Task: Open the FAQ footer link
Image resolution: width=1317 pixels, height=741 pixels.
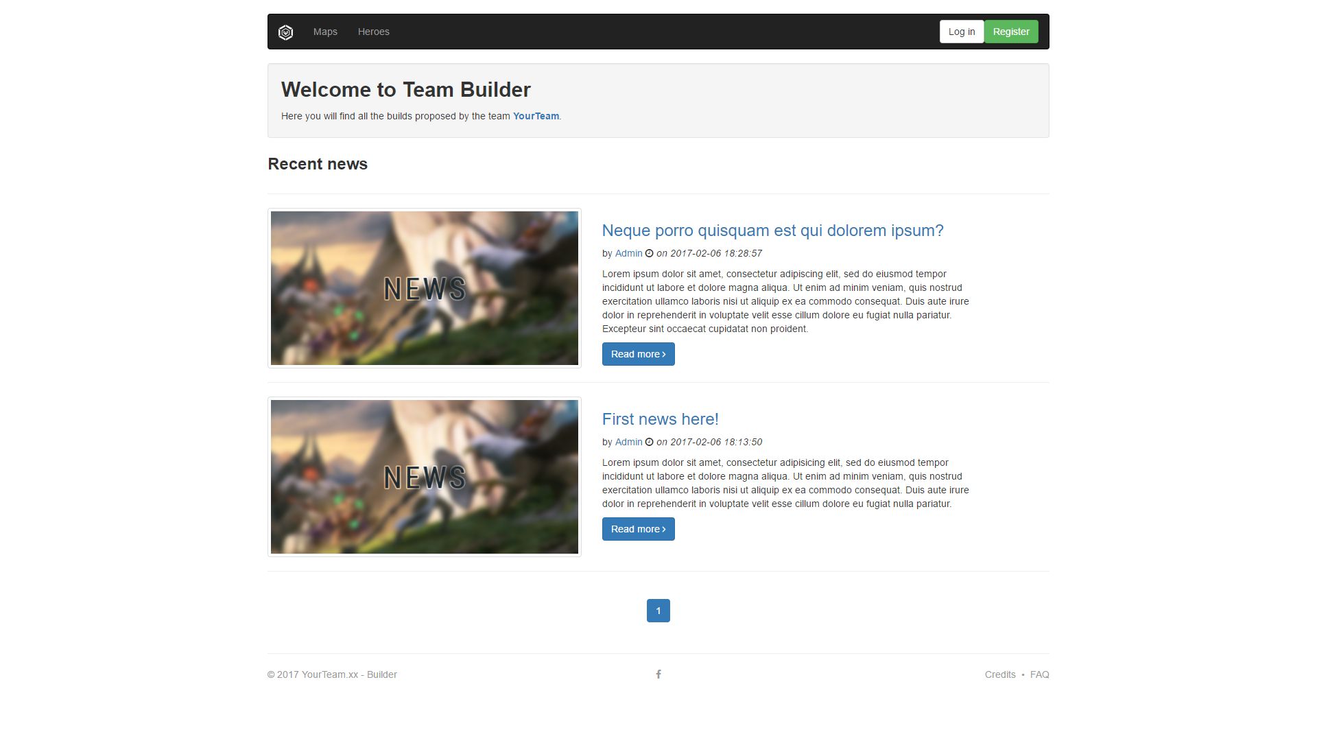Action: [1039, 674]
